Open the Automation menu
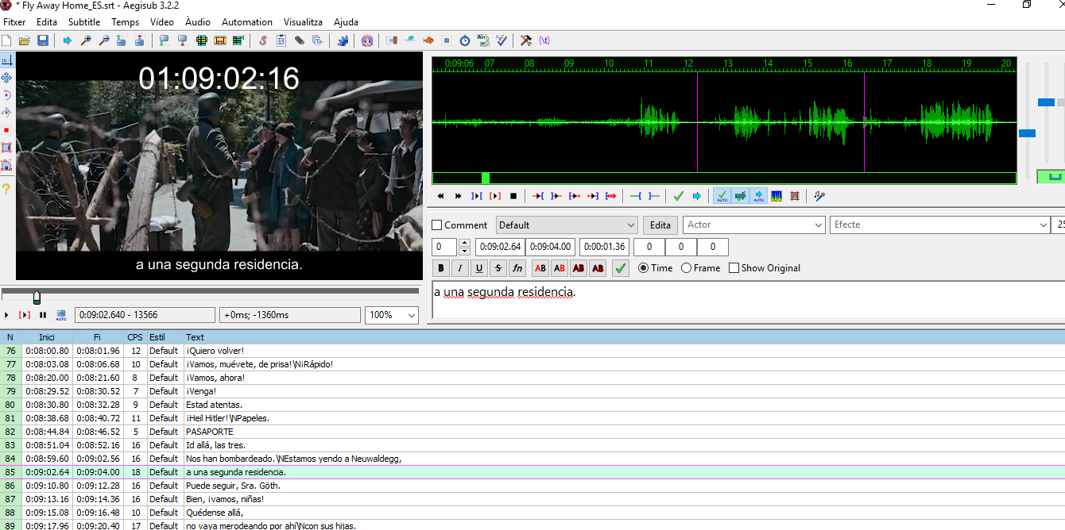Viewport: 1065px width, 530px height. click(x=246, y=22)
